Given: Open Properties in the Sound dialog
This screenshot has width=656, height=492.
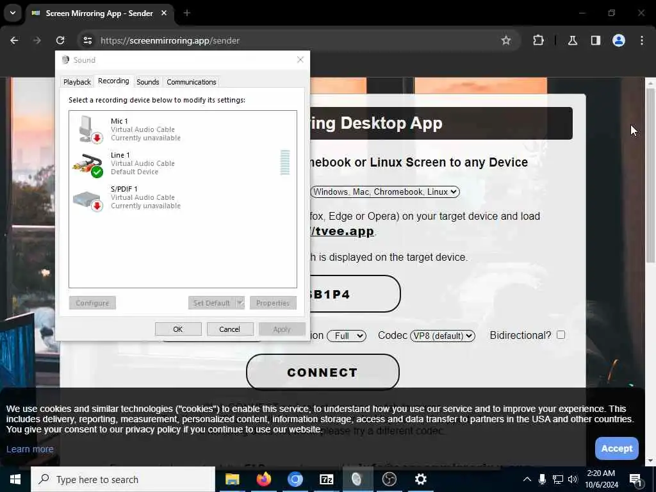Looking at the screenshot, I should point(273,303).
